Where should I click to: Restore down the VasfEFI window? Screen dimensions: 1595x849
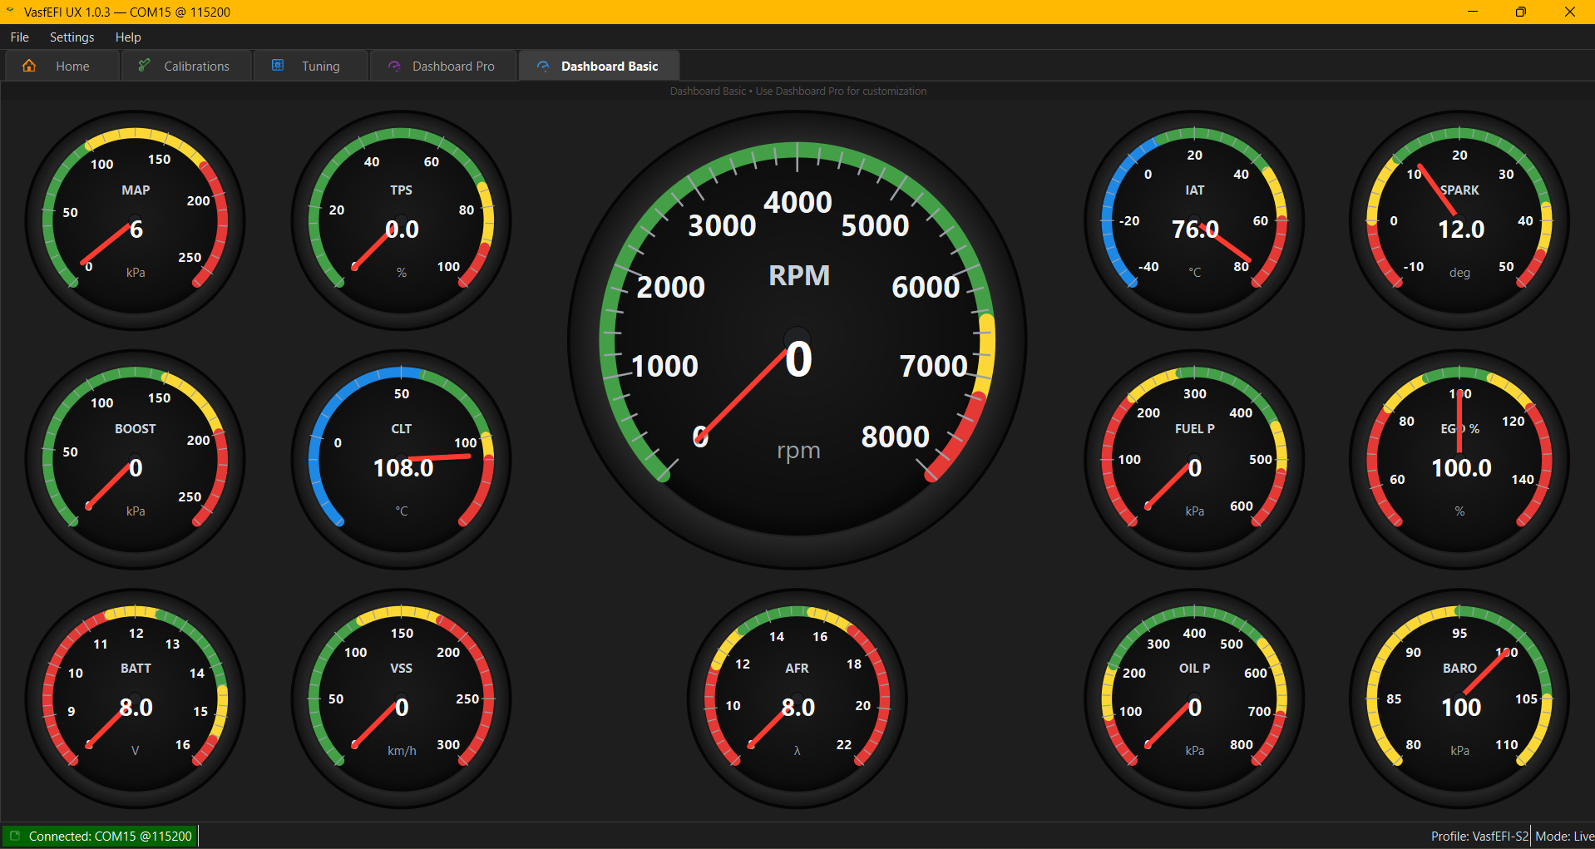[1521, 12]
